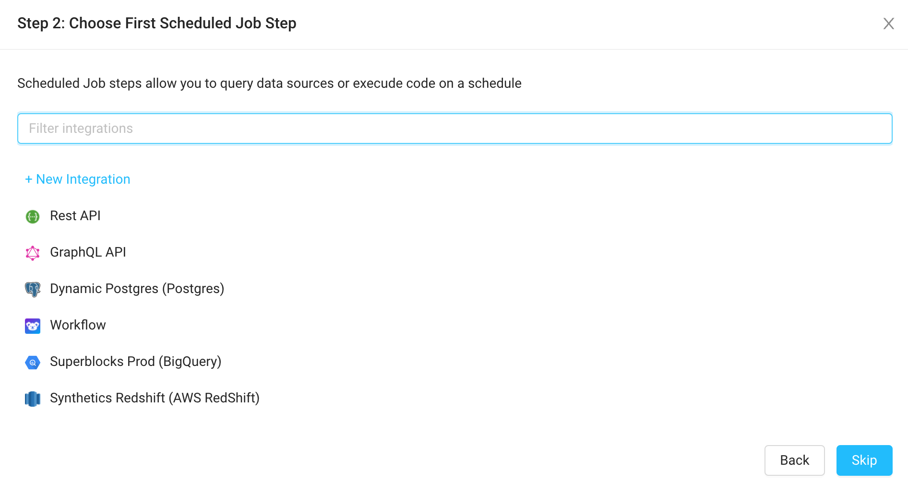908x494 pixels.
Task: Click the Workflow bear icon
Action: [32, 326]
